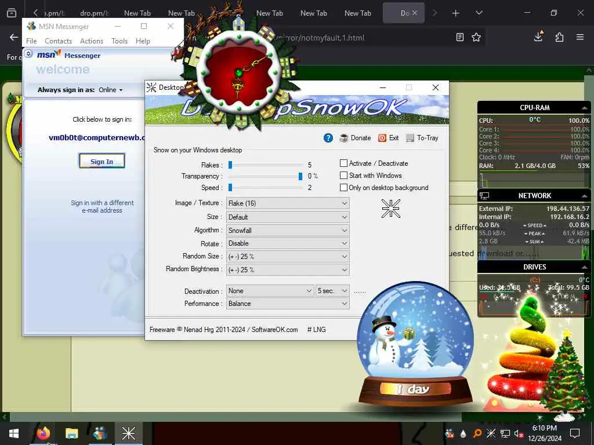The height and width of the screenshot is (445, 594).
Task: Click the snowflake preview image
Action: [x=390, y=209]
